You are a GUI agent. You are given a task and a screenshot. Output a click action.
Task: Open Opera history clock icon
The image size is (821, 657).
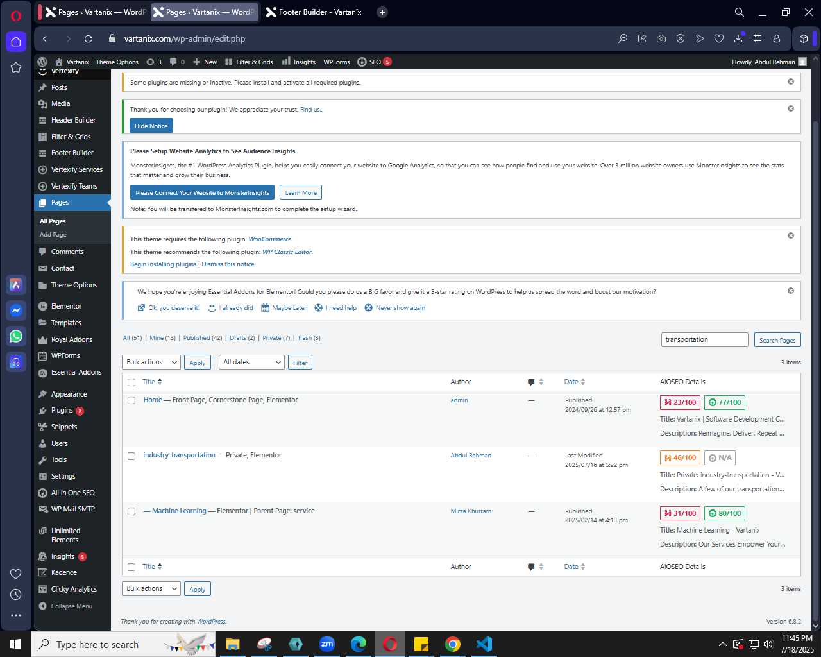pos(16,595)
